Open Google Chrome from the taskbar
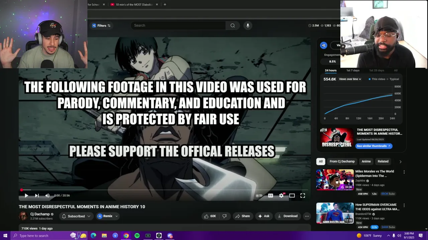428x240 pixels. pyautogui.click(x=126, y=236)
